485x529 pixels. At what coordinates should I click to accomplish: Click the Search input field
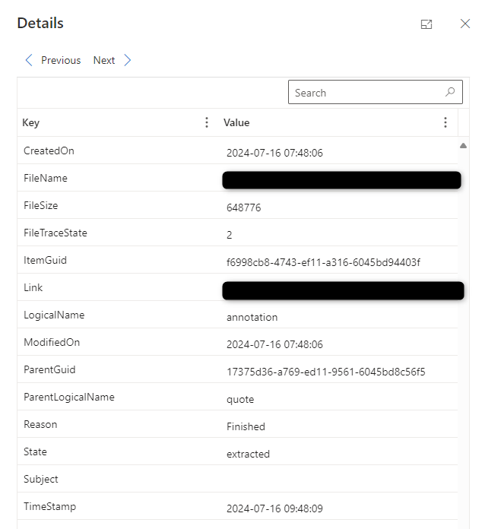coord(375,92)
